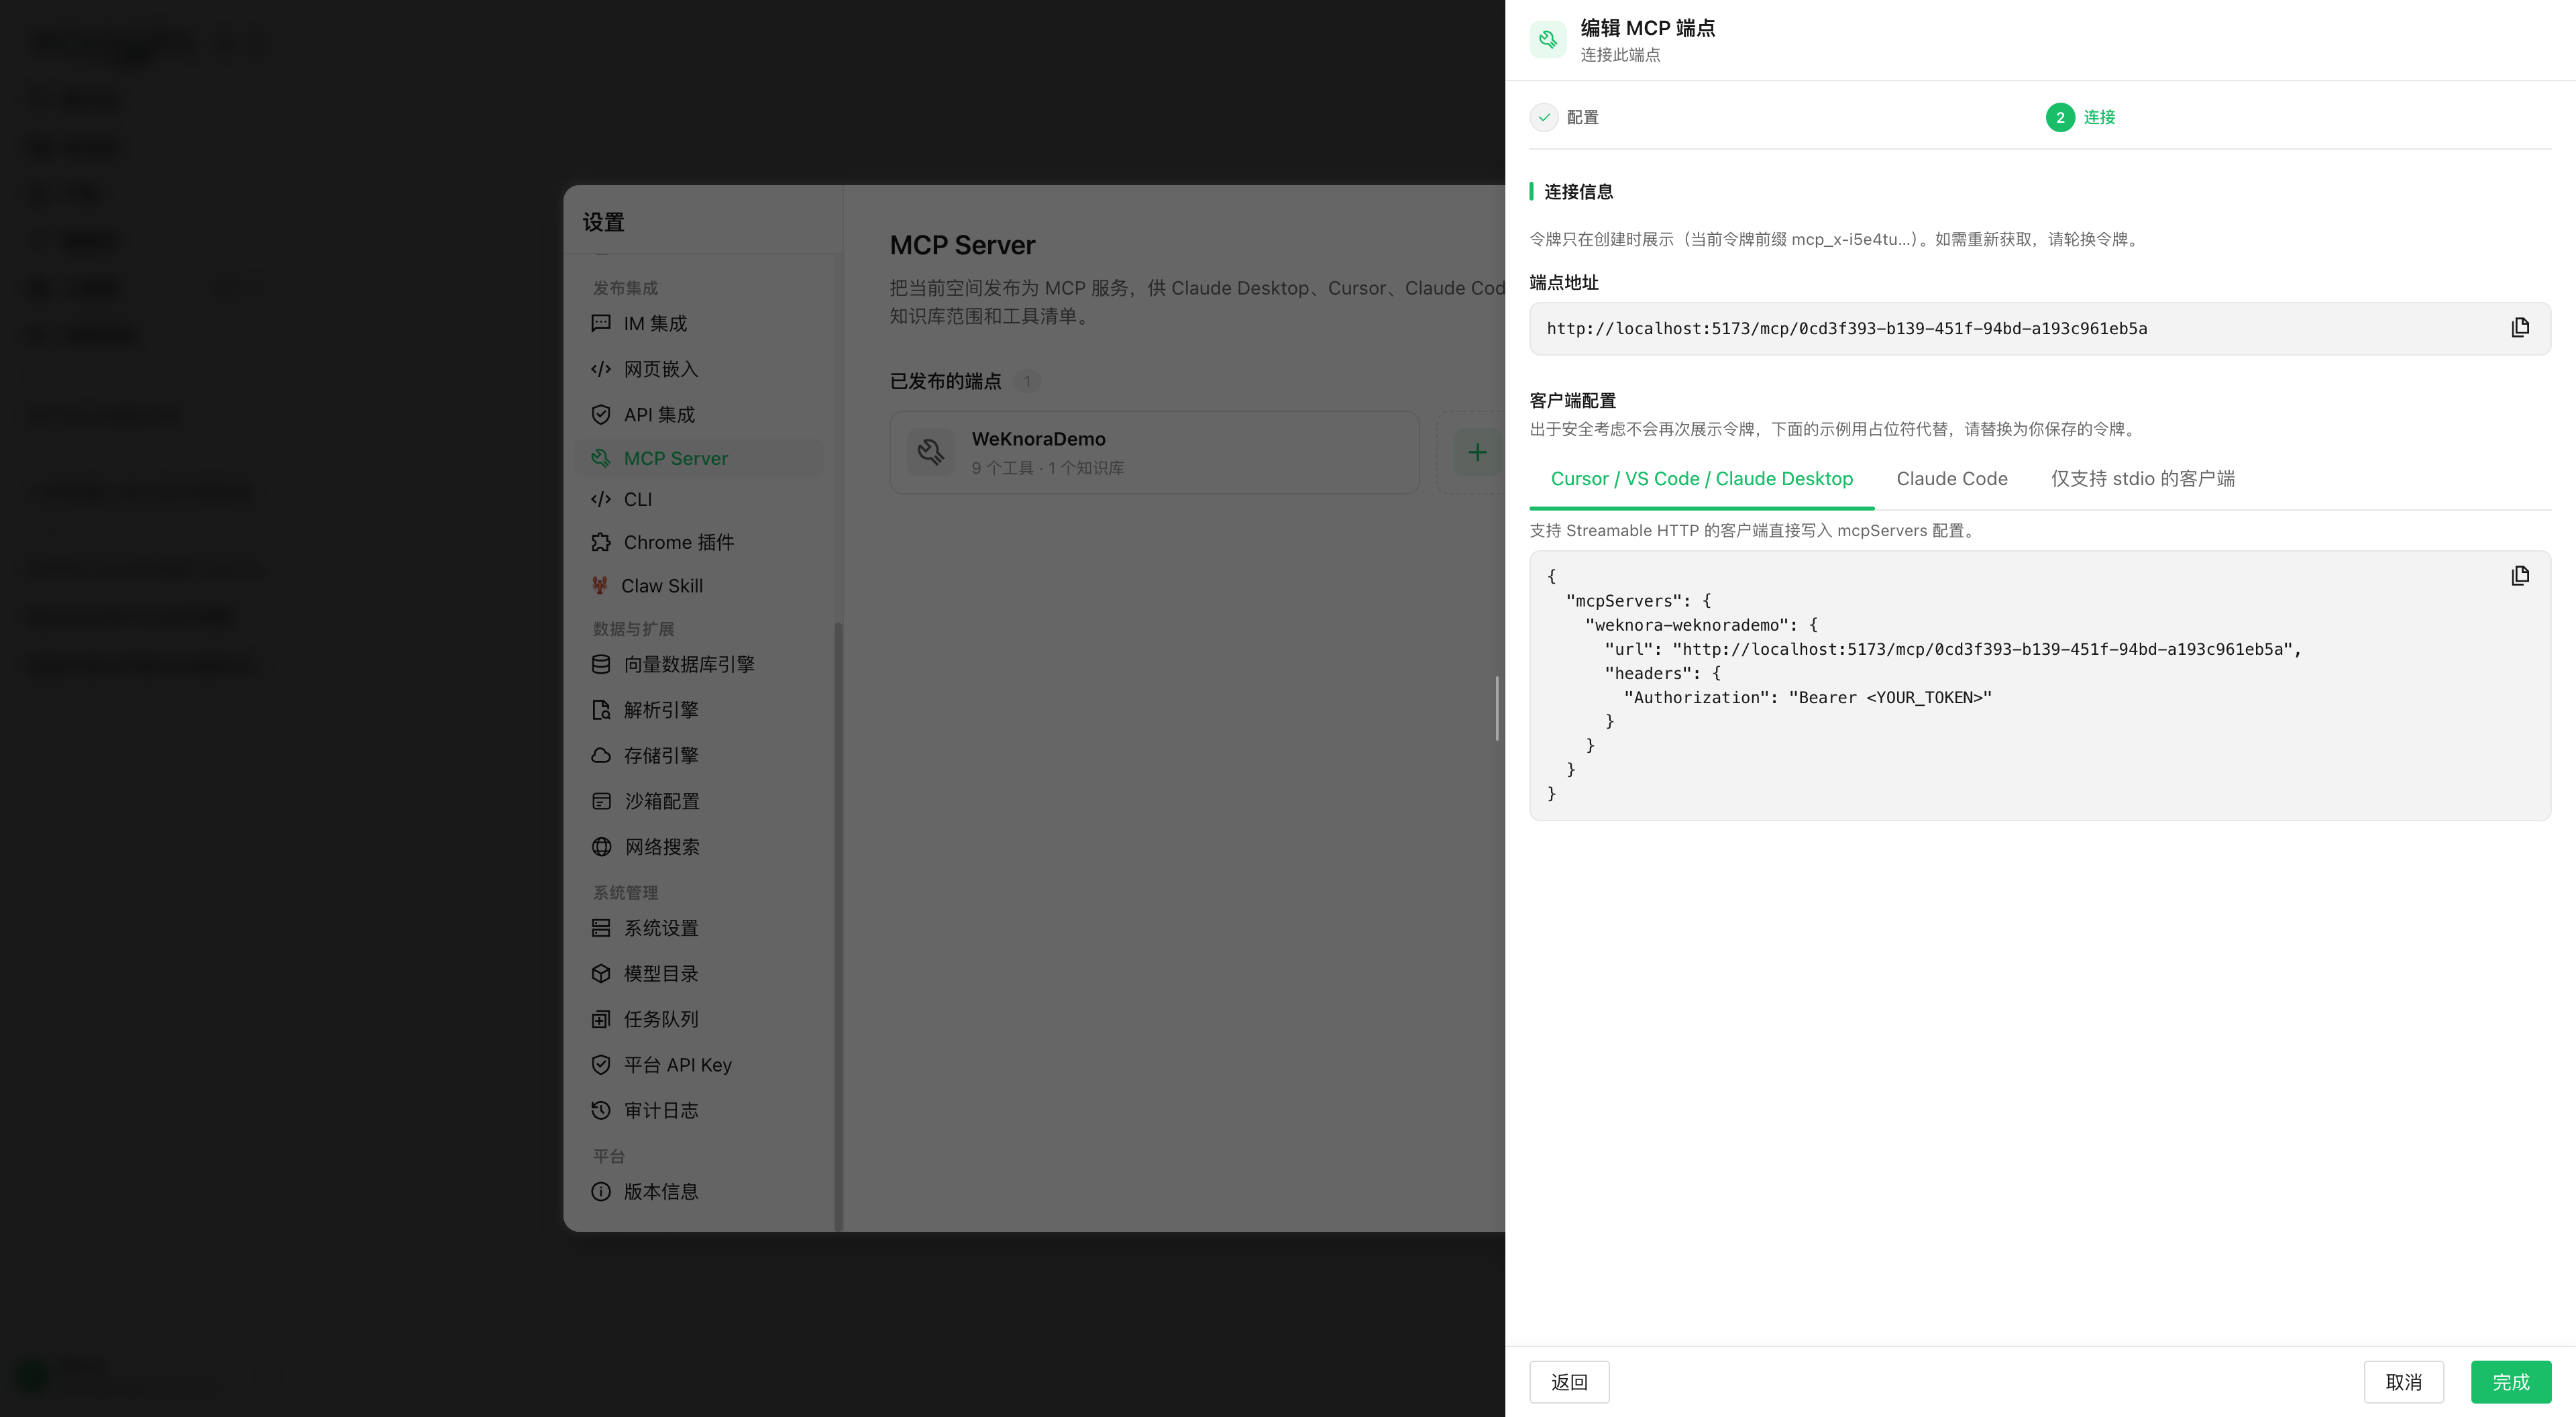
Task: Click the 存储引擎 cloud icon
Action: [x=601, y=755]
